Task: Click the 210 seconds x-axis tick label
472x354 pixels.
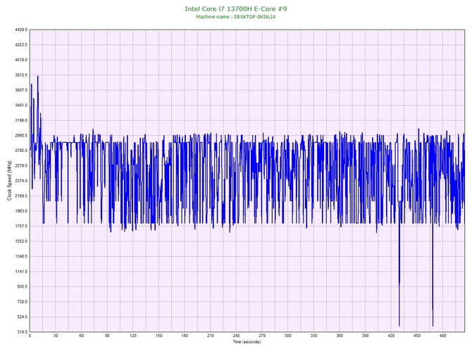Action: pos(211,336)
